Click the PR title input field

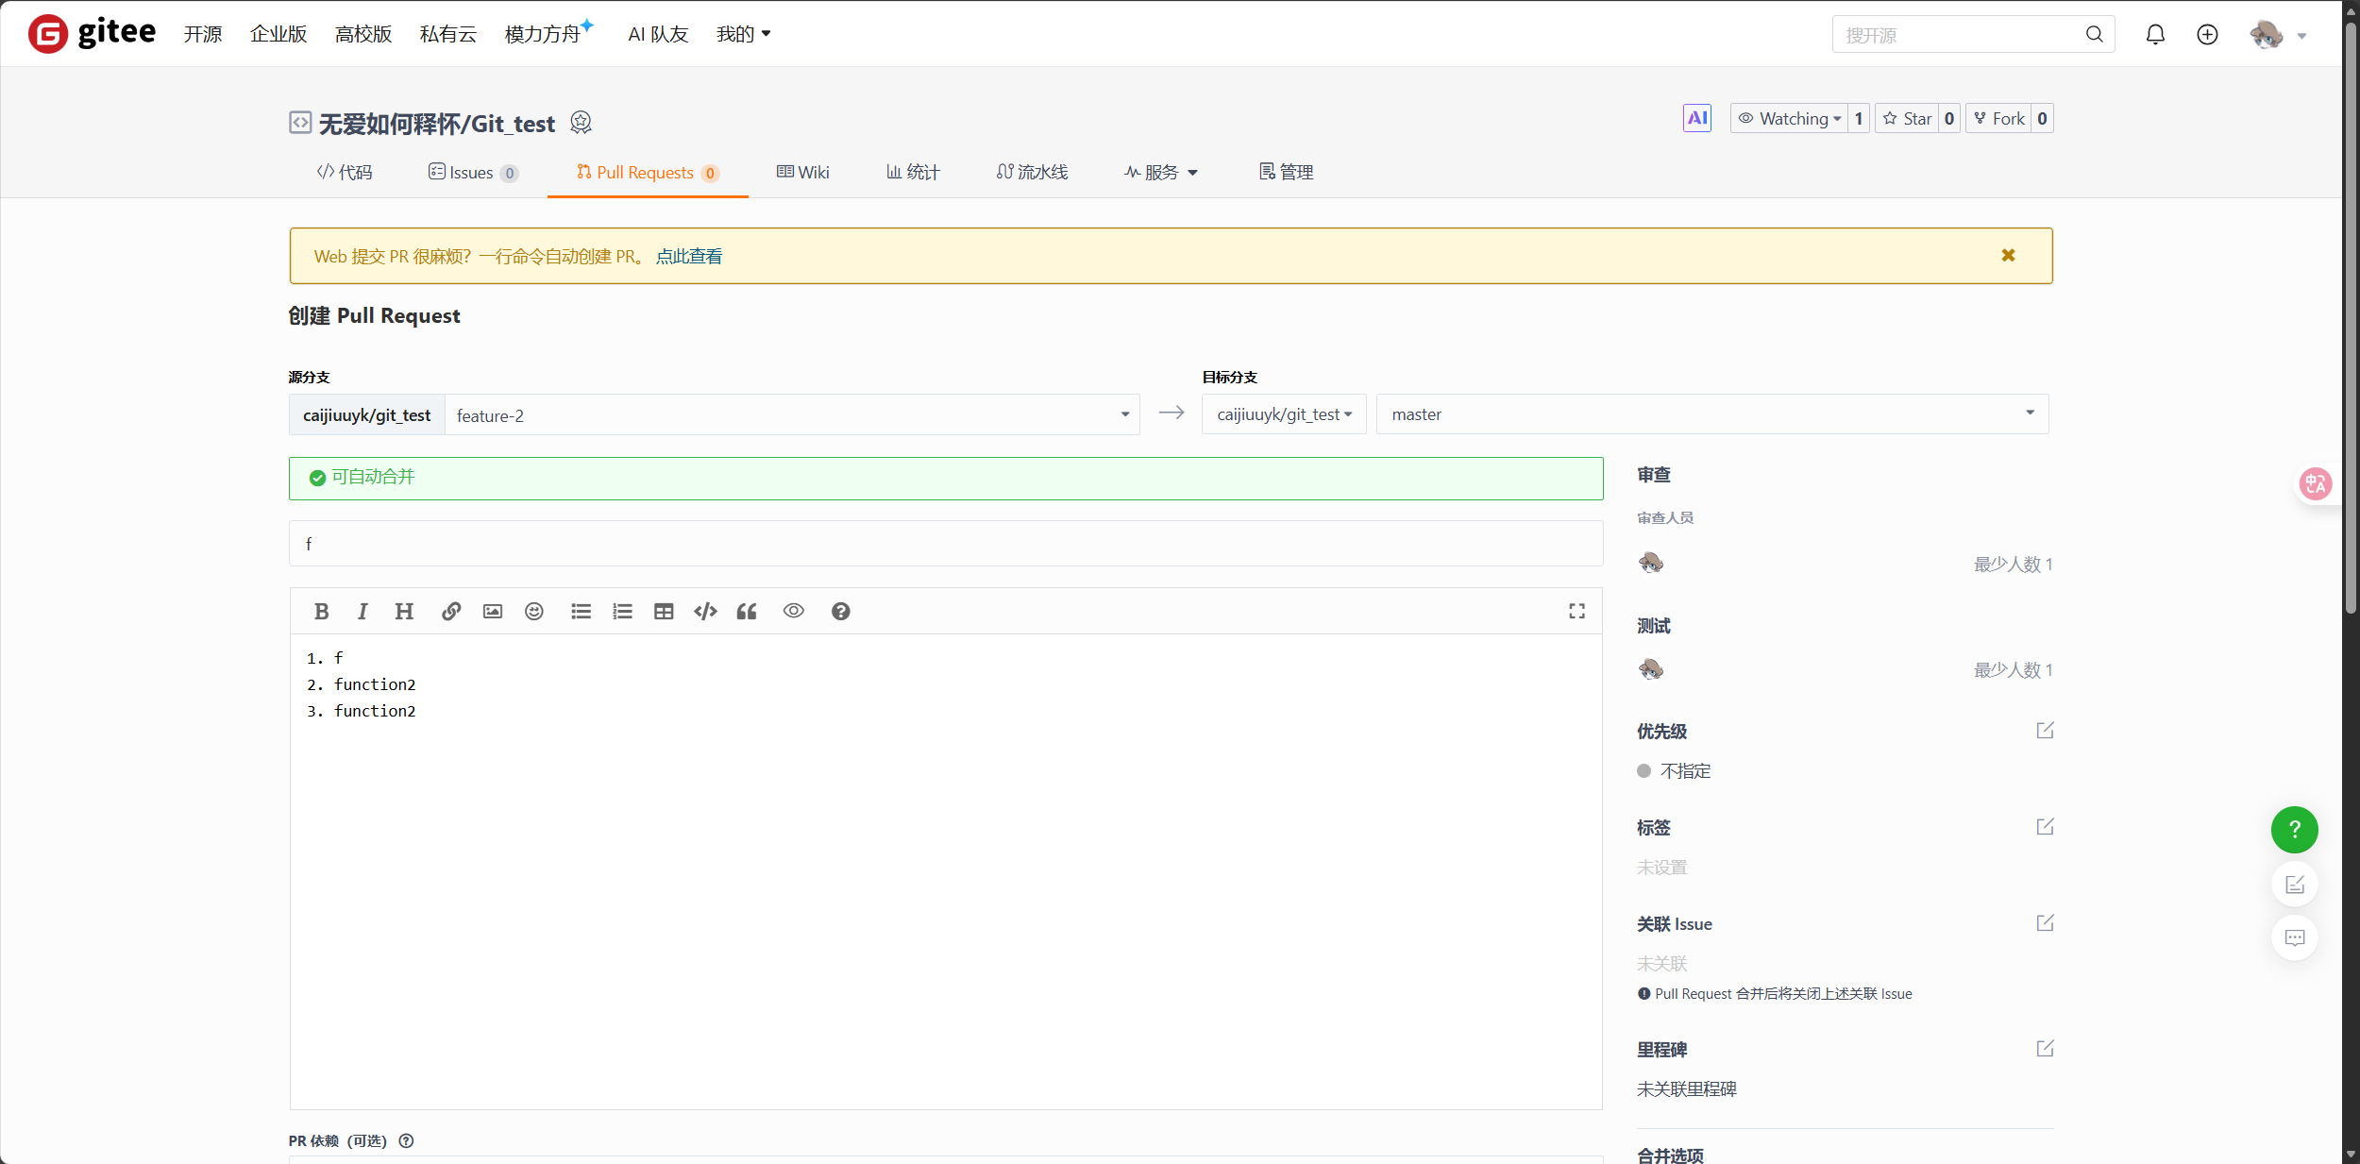pyautogui.click(x=945, y=544)
